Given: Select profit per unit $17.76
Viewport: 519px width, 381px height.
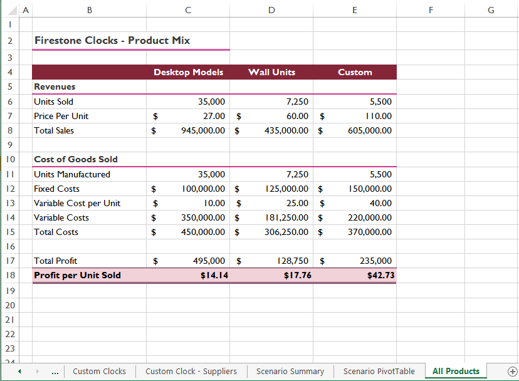Looking at the screenshot, I should click(x=271, y=275).
